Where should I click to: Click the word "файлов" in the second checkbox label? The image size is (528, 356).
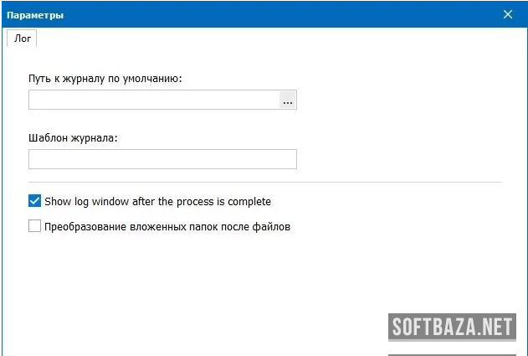[x=273, y=227]
